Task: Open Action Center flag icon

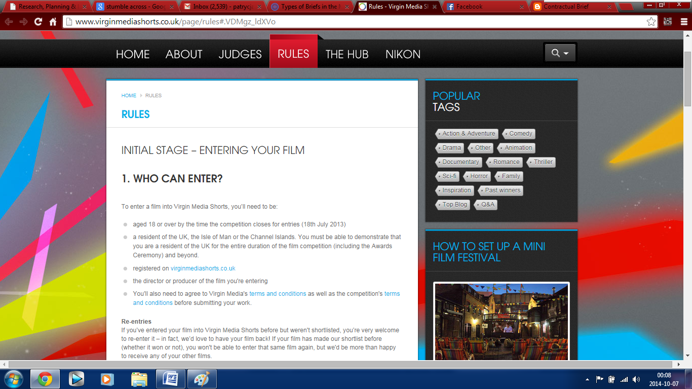Action: point(599,379)
